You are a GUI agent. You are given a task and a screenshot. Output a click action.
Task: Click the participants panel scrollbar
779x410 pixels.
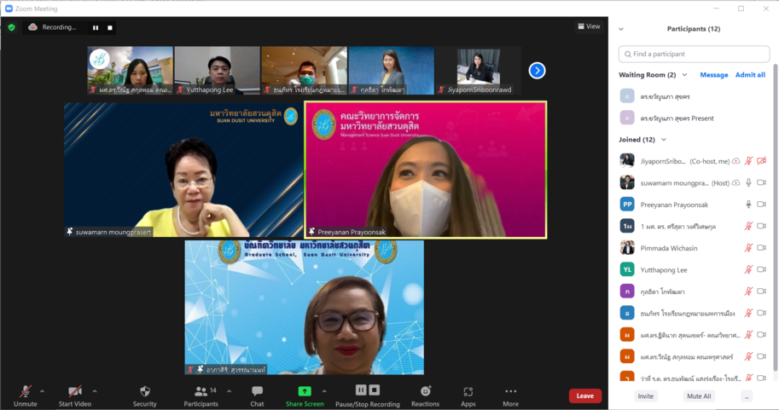[775, 213]
